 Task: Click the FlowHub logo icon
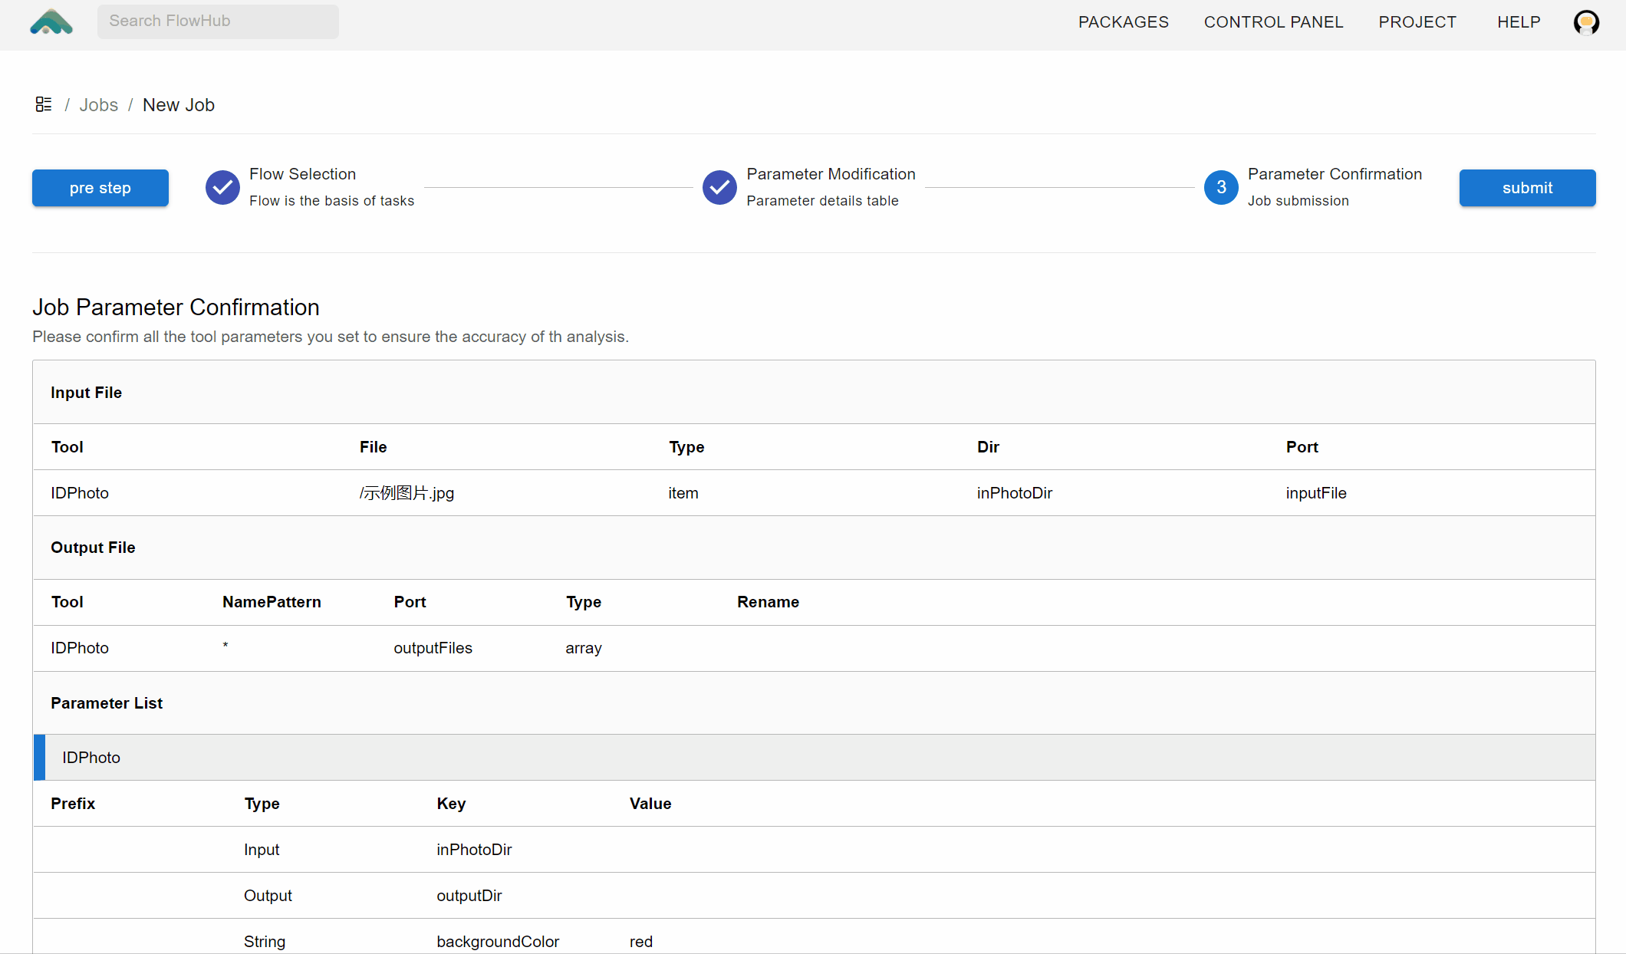click(x=51, y=22)
